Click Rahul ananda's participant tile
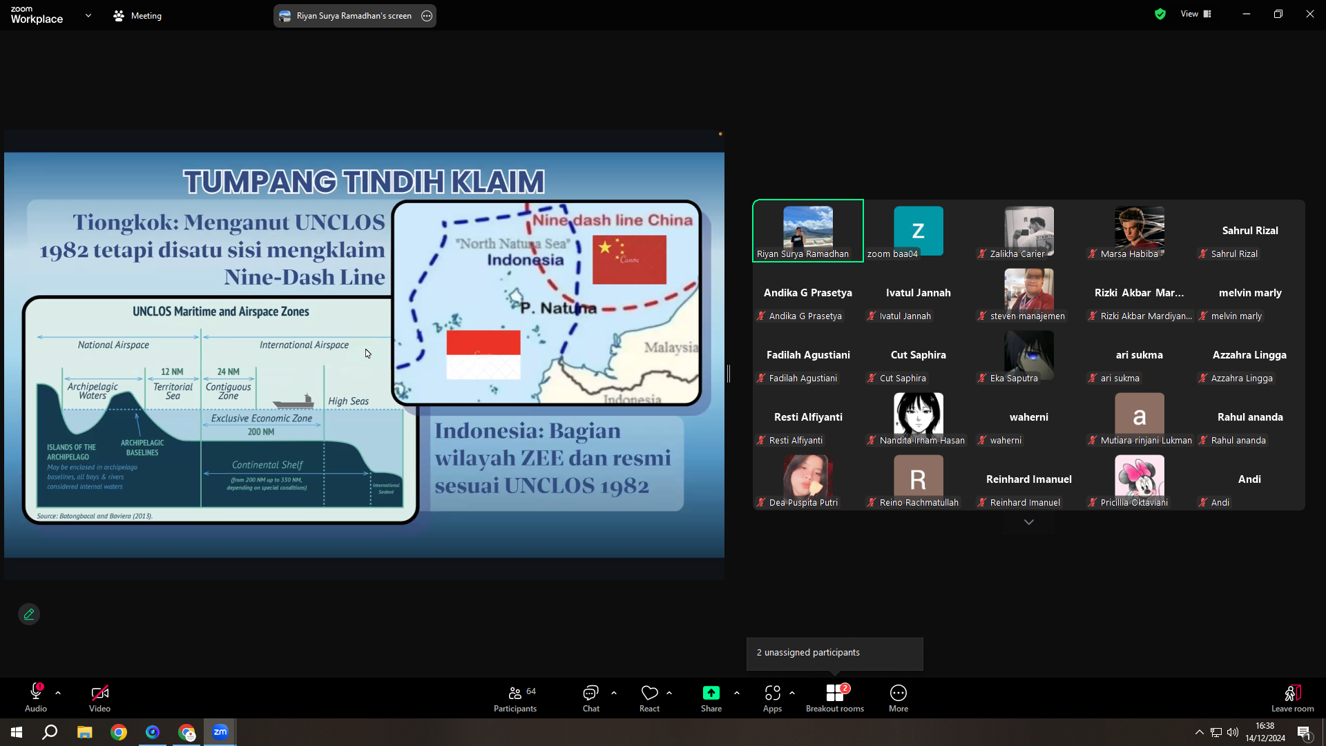 coord(1250,417)
